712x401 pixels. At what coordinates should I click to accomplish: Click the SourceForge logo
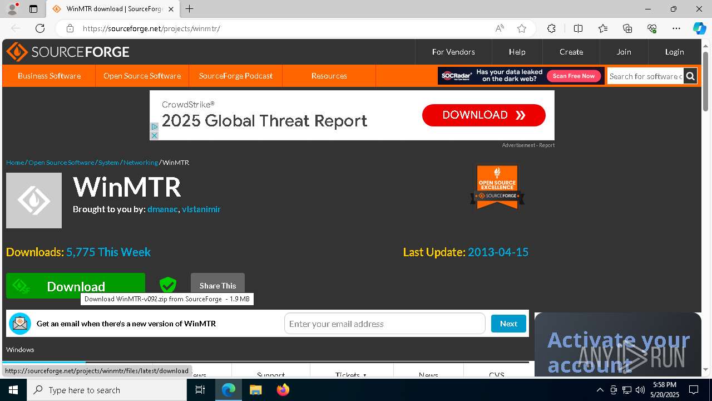point(68,52)
